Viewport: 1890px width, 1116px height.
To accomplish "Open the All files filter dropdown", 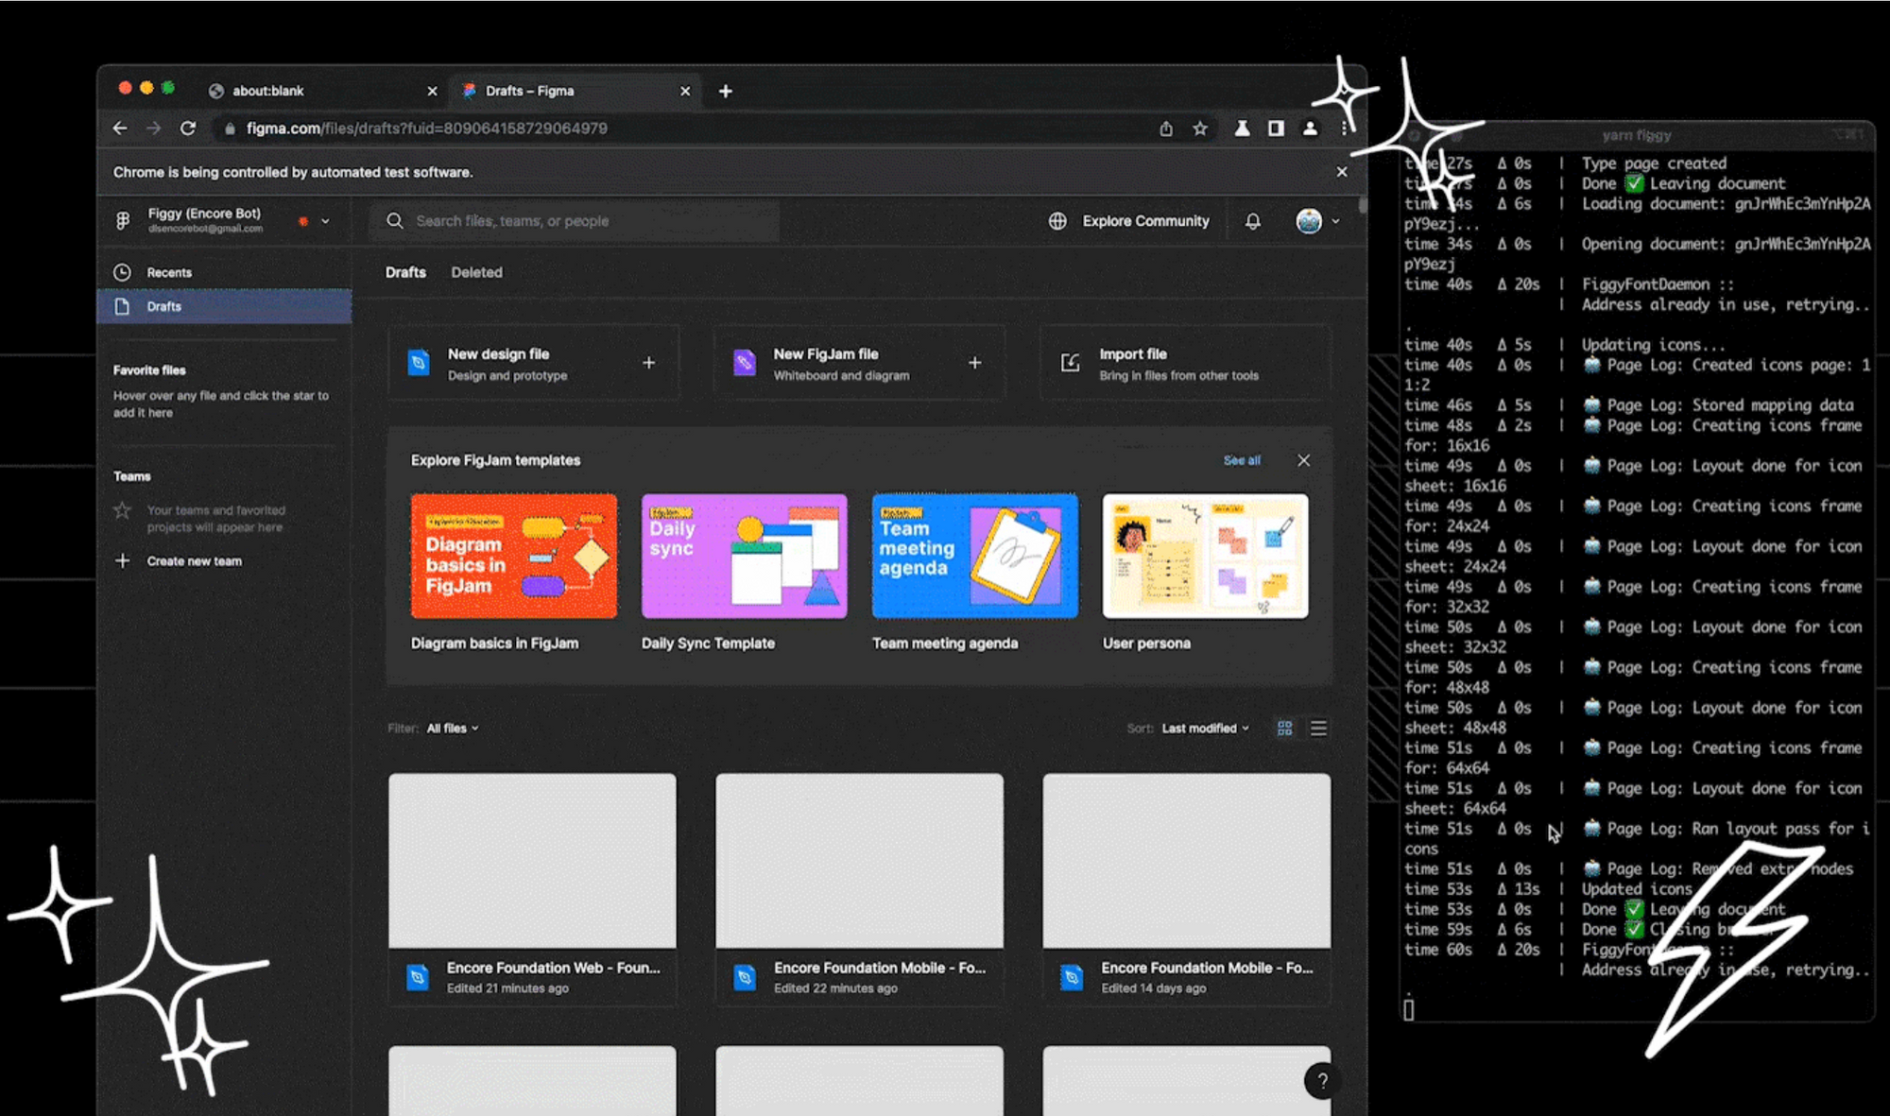I will click(x=453, y=729).
